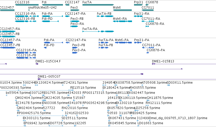Select the GH11876.5prime EST label
Image resolution: width=216 pixels, height=127 pixels.
point(160,98)
